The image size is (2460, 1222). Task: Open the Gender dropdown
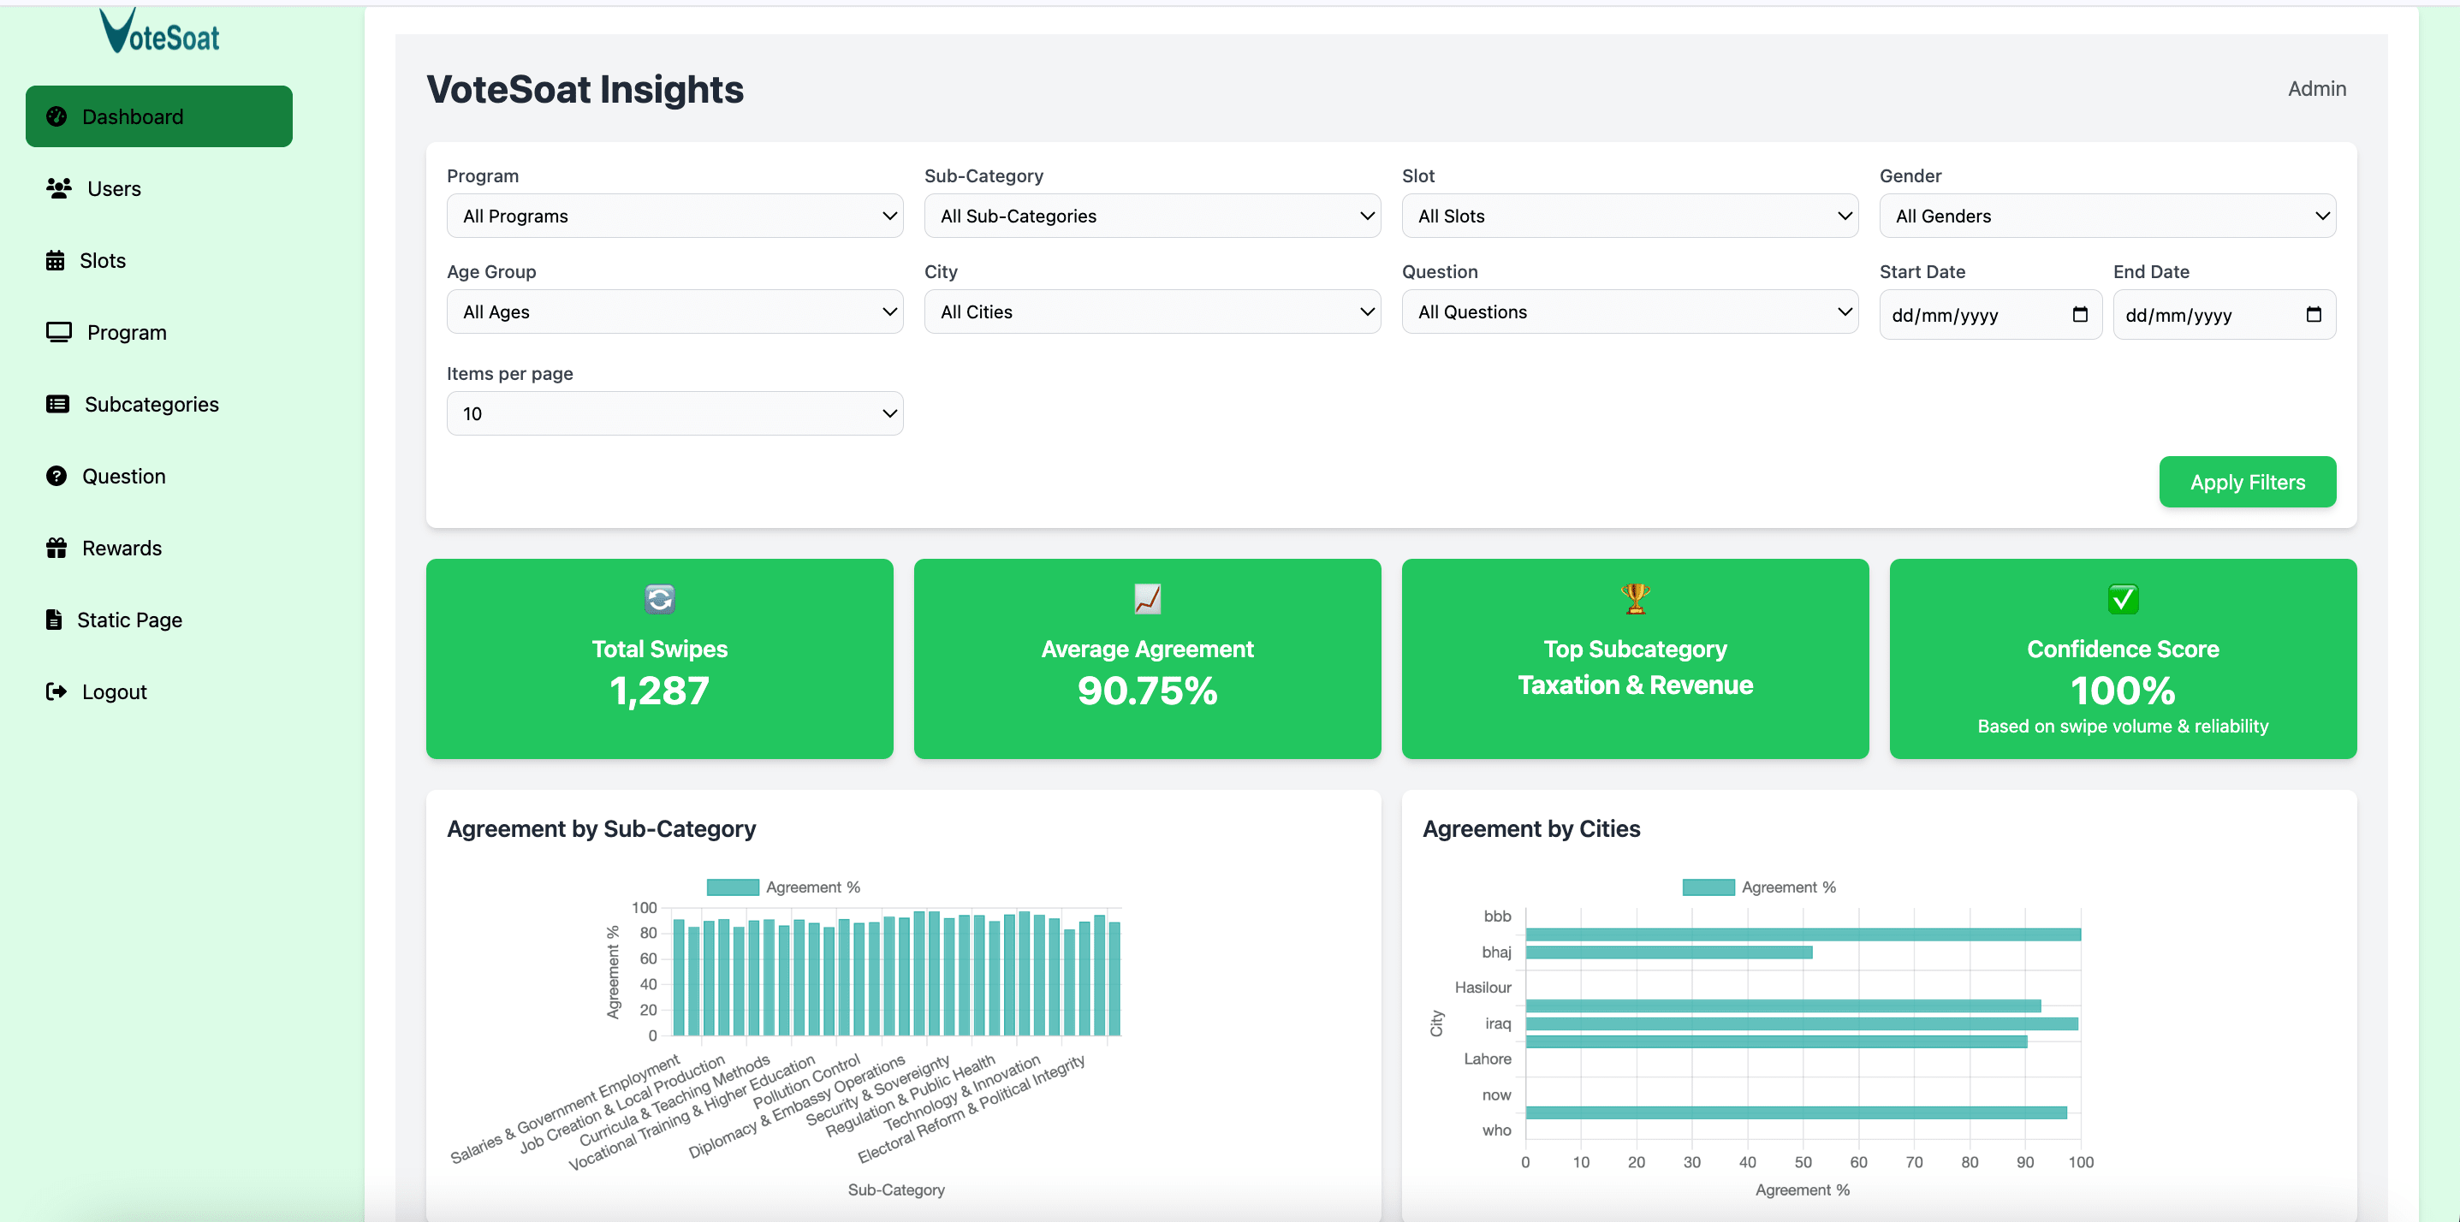[2107, 216]
